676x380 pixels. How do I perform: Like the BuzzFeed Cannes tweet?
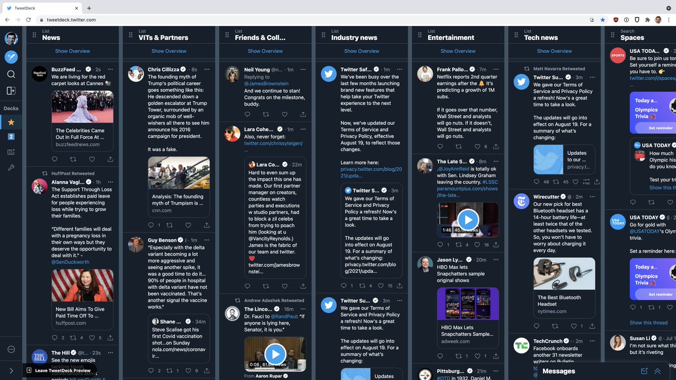(x=91, y=159)
